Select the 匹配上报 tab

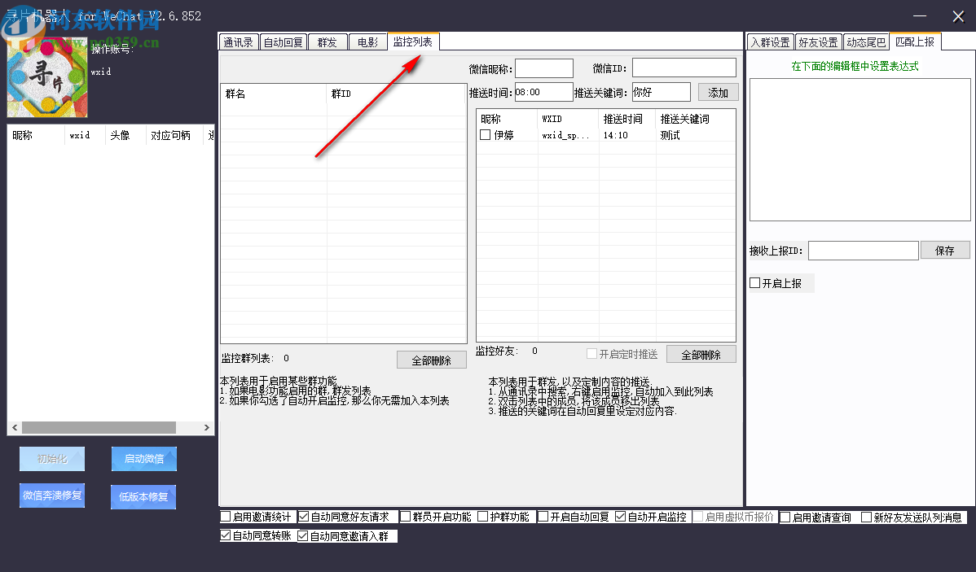click(x=915, y=41)
